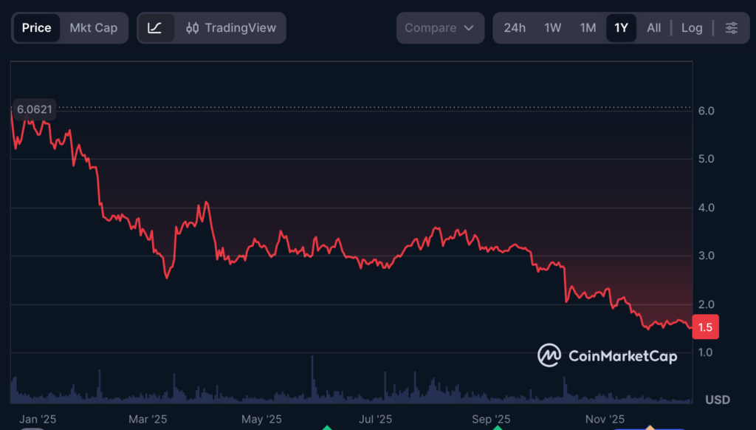The height and width of the screenshot is (430, 756).
Task: Open chart settings sliders icon
Action: click(x=731, y=28)
